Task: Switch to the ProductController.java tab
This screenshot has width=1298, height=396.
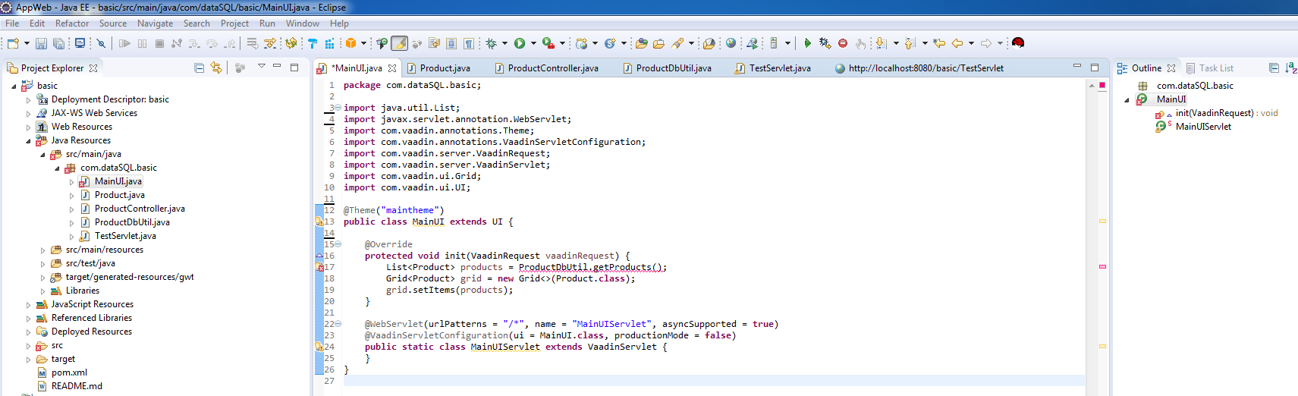Action: tap(552, 68)
